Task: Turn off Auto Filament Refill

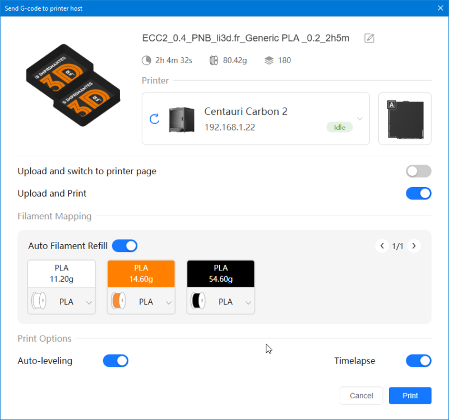Action: click(x=124, y=246)
